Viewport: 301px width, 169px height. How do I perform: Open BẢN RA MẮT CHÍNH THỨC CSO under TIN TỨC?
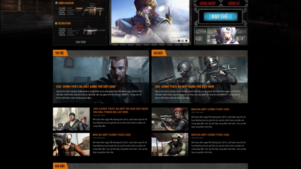[112, 134]
